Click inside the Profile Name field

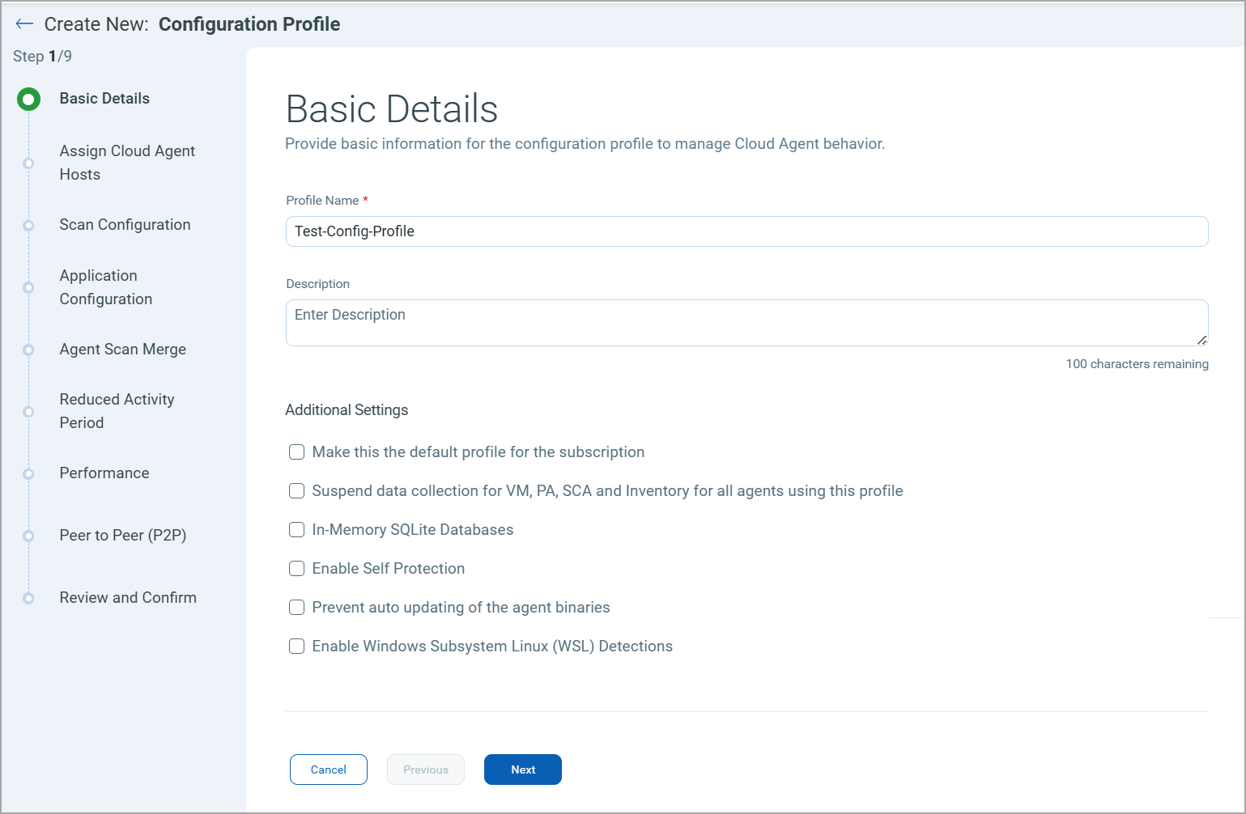click(745, 231)
